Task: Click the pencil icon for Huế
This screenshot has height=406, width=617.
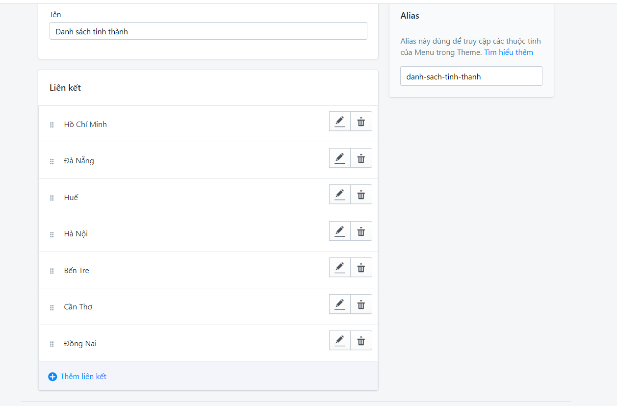Action: click(340, 195)
